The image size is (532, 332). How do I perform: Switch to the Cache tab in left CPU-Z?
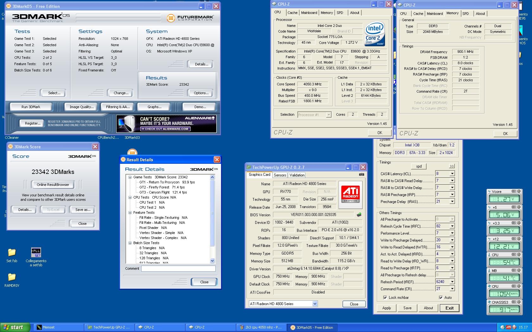point(292,13)
